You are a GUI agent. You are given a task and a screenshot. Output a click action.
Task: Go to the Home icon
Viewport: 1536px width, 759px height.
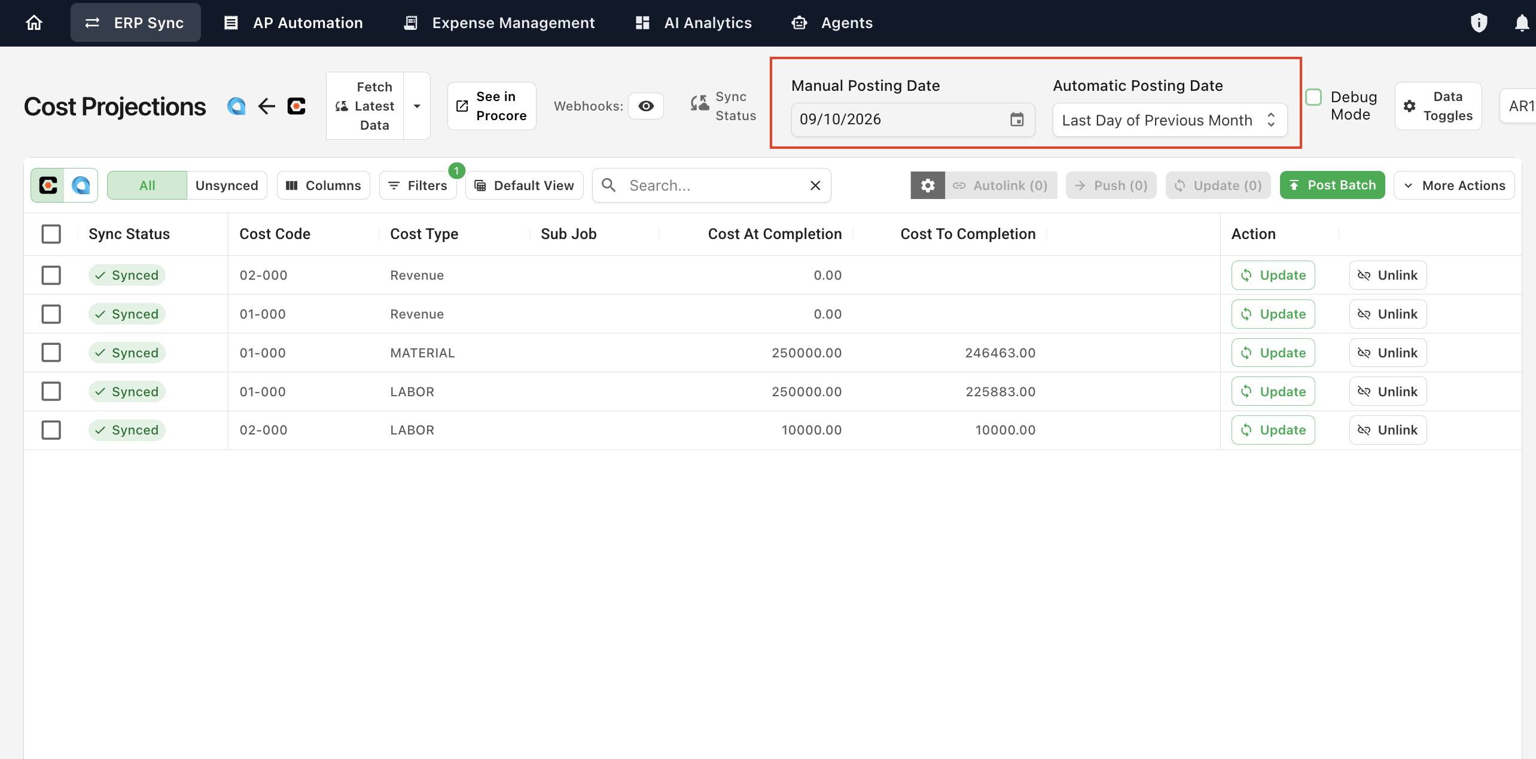pyautogui.click(x=34, y=23)
